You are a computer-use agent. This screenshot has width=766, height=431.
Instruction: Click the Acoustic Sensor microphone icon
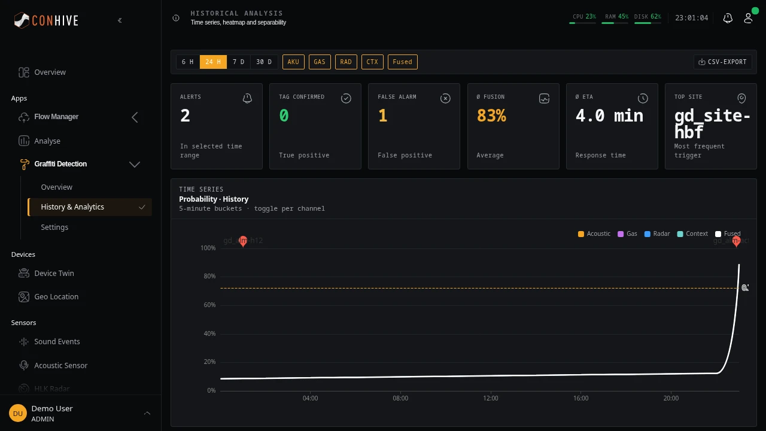(24, 366)
